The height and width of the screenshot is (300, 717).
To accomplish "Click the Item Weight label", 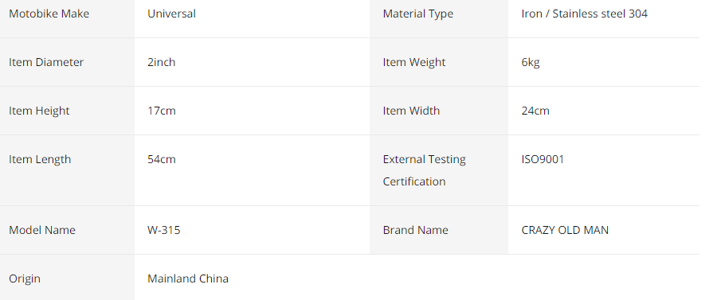I will (x=413, y=62).
